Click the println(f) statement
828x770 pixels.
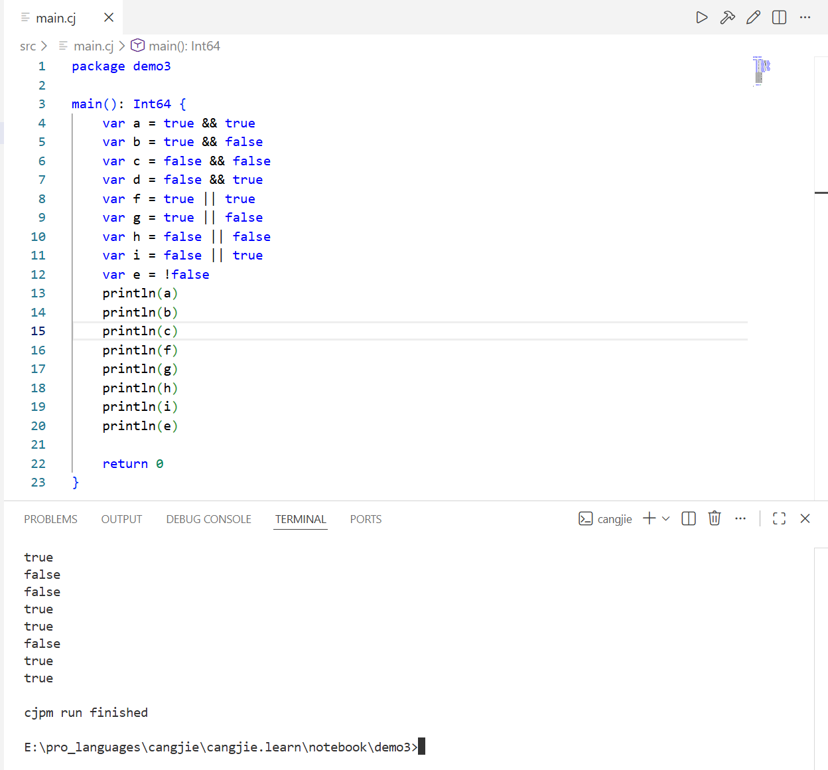click(x=140, y=350)
